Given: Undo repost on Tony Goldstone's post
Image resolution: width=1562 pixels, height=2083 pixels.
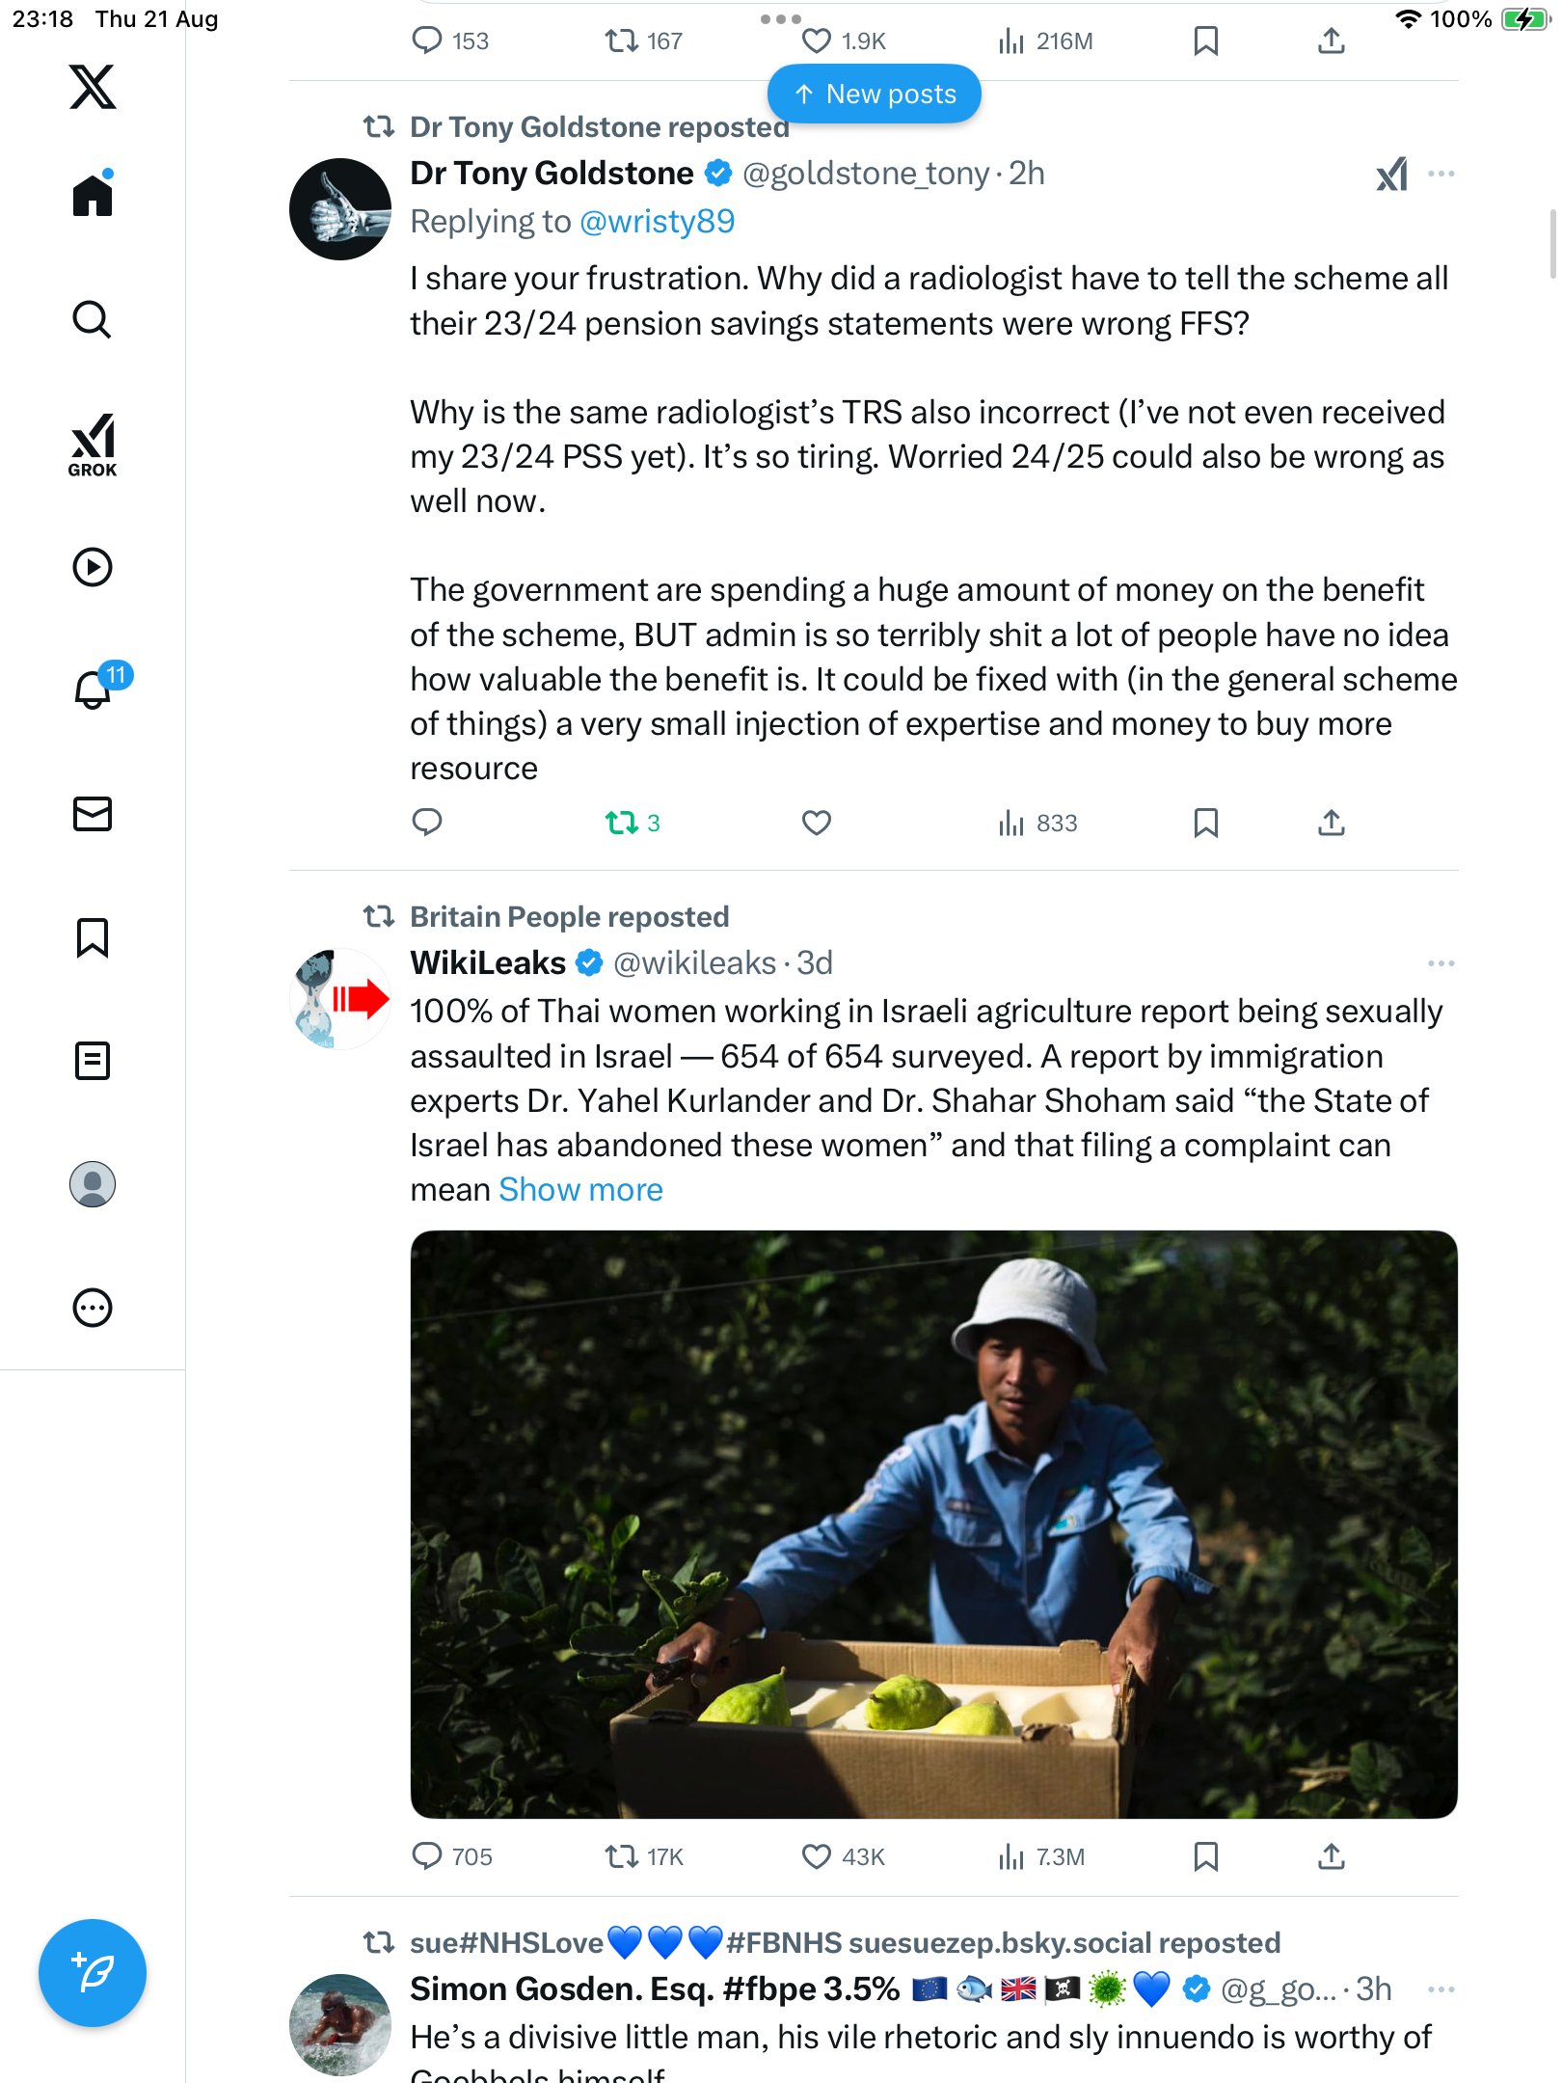Looking at the screenshot, I should [x=622, y=823].
